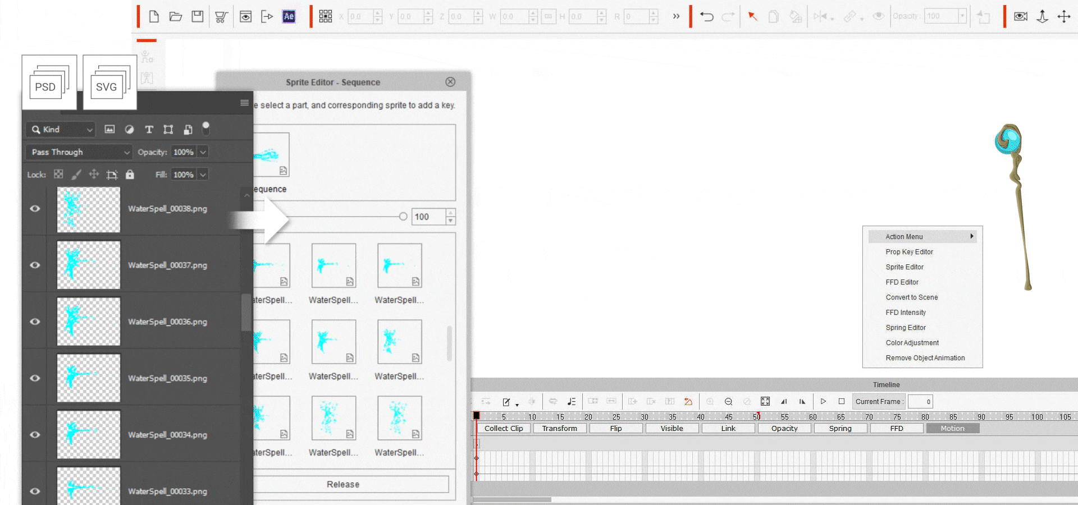Click the Fit to Window timeline icon

pos(765,401)
